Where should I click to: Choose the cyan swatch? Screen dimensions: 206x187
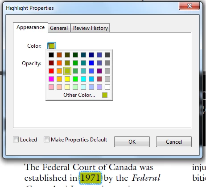pyautogui.click(x=83, y=79)
